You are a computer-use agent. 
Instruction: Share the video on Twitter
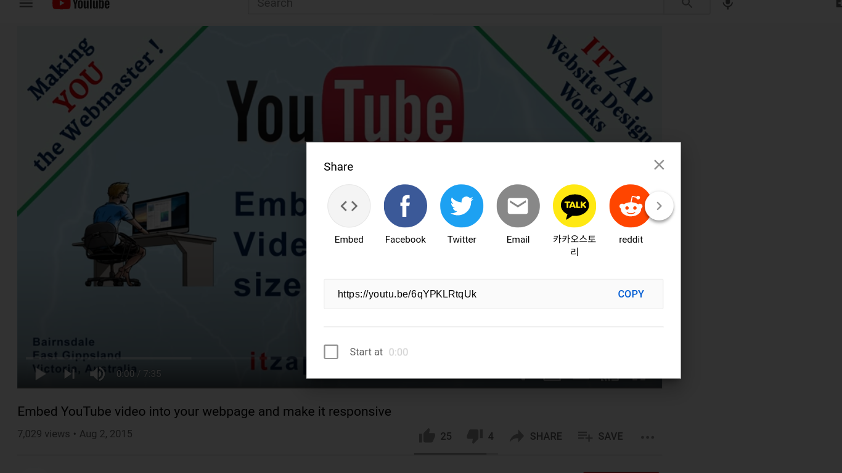(462, 206)
